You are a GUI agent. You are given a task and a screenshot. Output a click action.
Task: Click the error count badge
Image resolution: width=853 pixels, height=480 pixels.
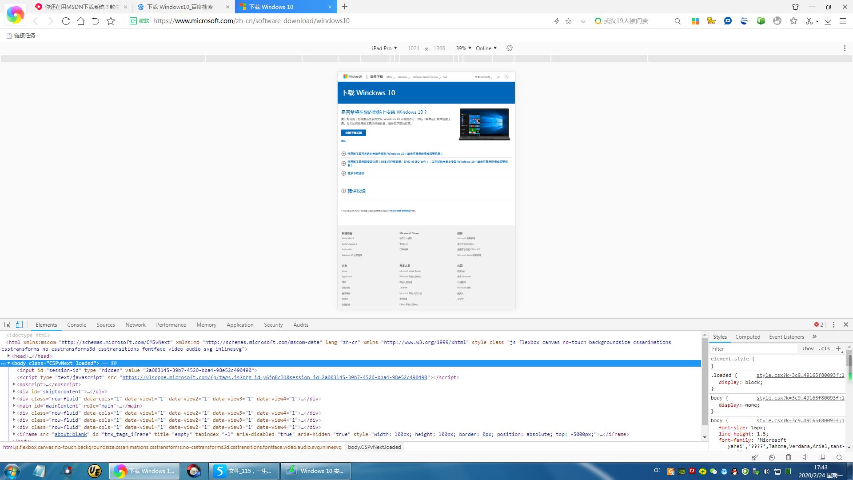(819, 325)
